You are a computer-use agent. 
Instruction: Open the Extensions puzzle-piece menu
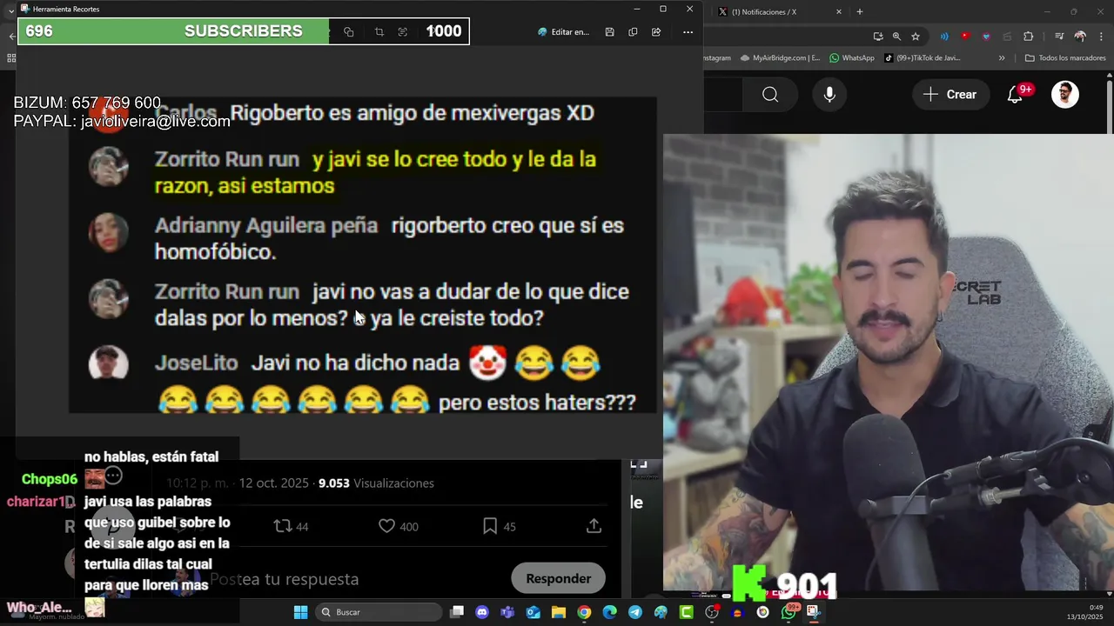(1028, 37)
